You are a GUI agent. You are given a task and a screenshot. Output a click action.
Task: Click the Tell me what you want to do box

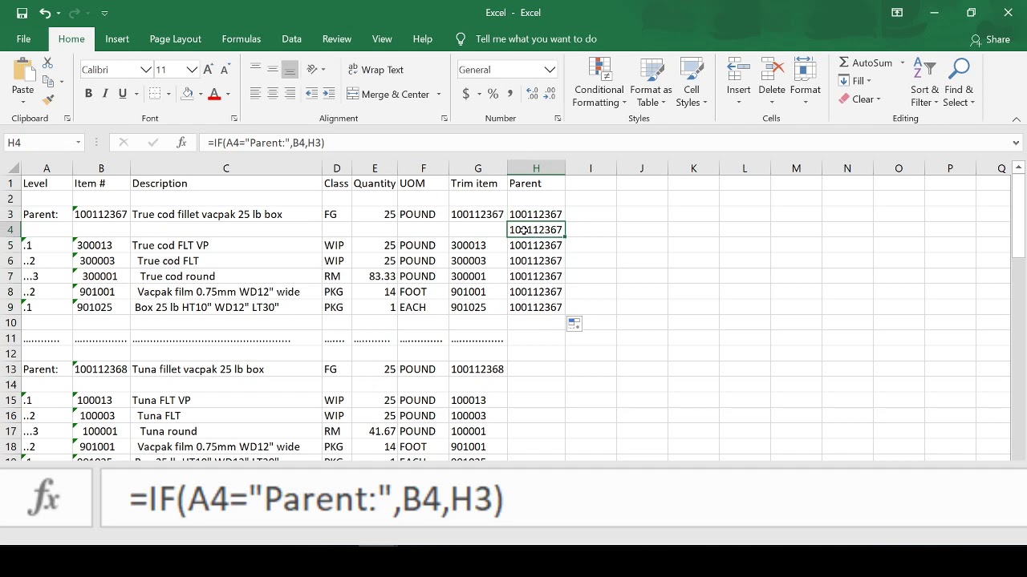536,39
